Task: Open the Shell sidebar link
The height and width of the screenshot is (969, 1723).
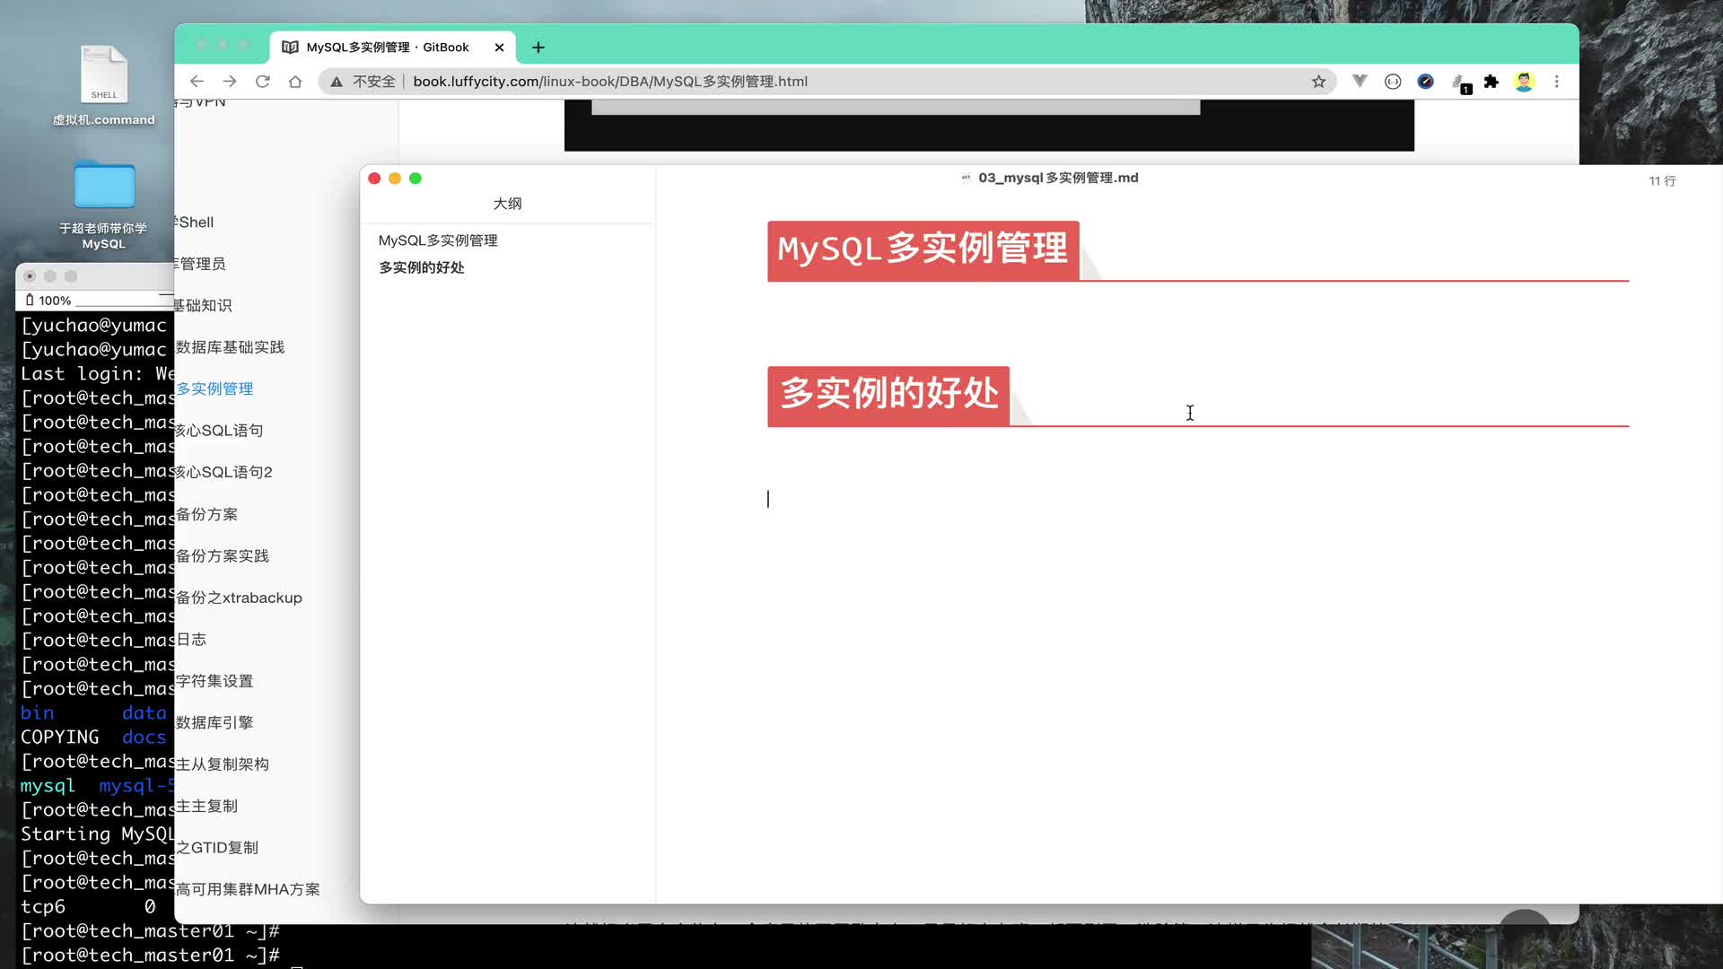Action: 196,223
